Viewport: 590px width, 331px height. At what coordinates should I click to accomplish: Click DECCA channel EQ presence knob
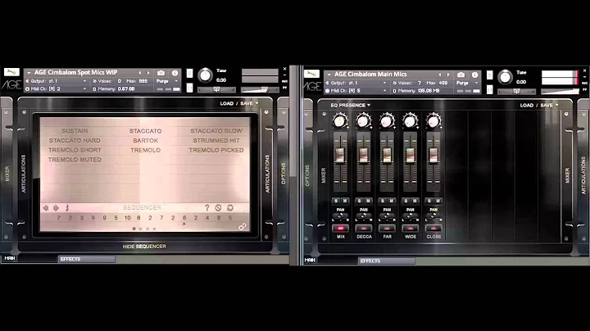[x=364, y=121]
